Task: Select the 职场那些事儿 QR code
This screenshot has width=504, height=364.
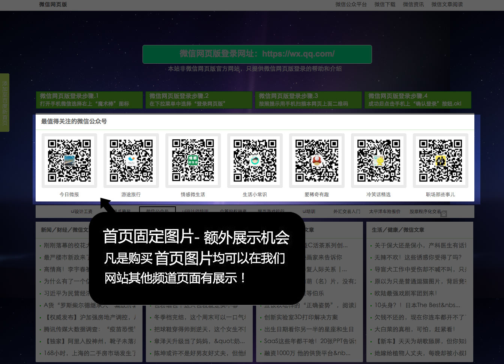Action: (x=441, y=161)
